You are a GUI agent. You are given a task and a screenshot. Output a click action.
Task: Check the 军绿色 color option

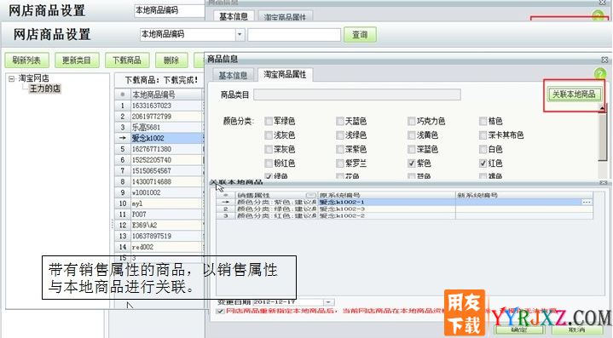pyautogui.click(x=269, y=122)
